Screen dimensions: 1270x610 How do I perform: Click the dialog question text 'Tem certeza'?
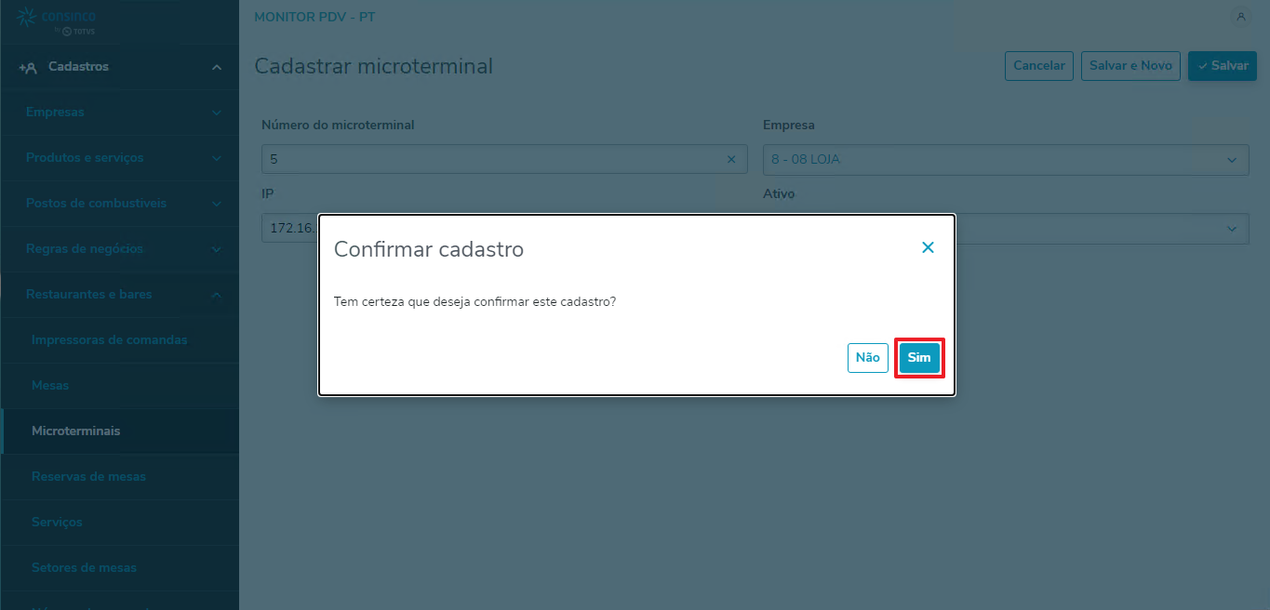[475, 302]
